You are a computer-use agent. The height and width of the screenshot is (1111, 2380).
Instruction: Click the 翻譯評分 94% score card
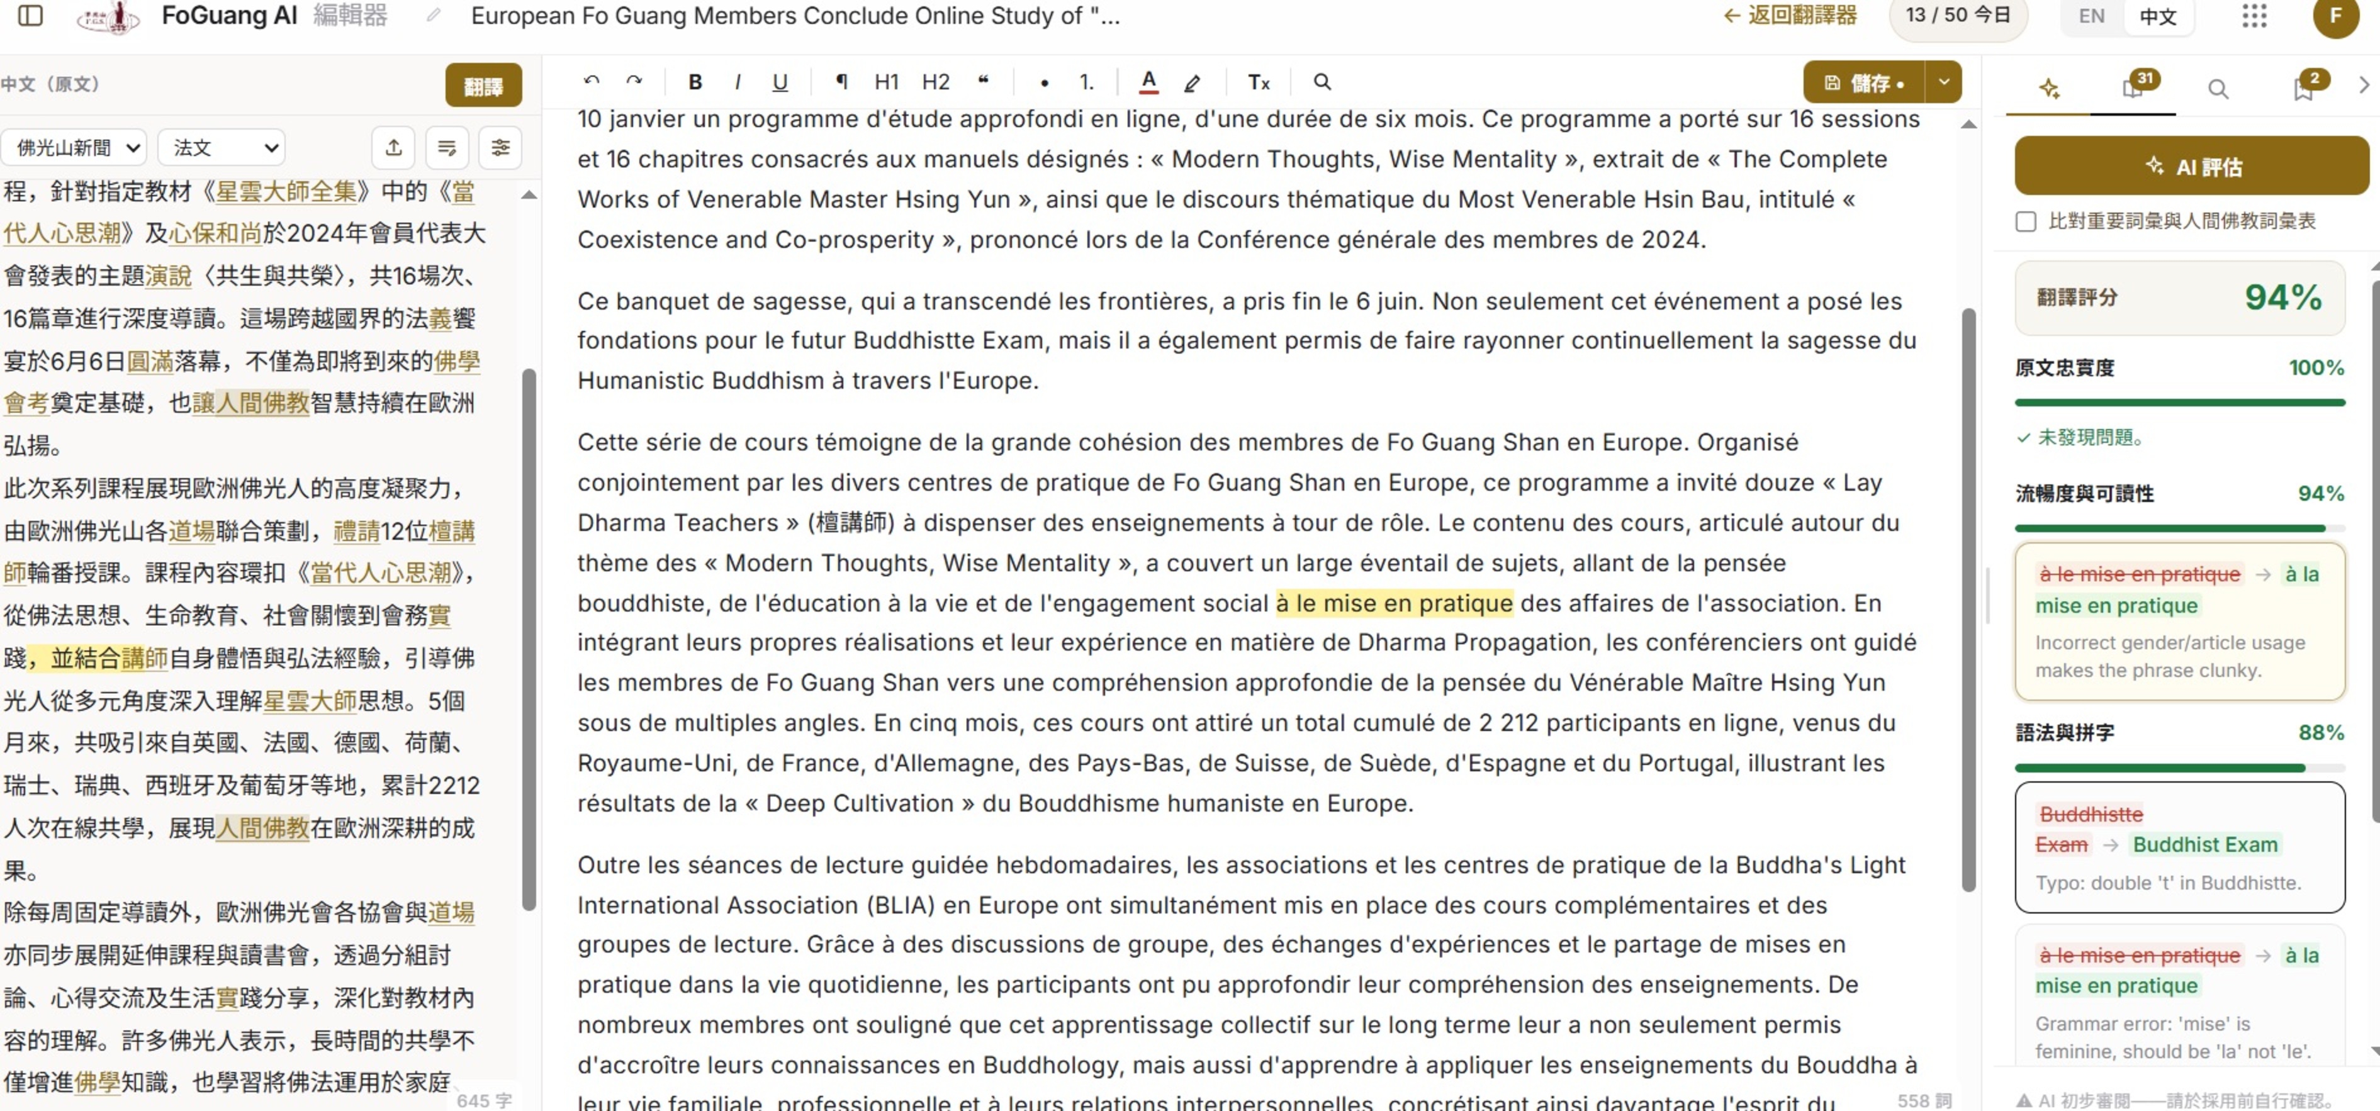(2179, 298)
